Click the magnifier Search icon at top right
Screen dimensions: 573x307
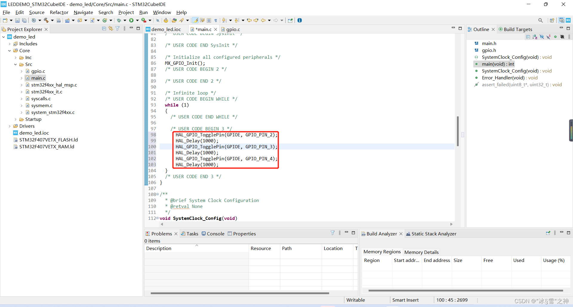pyautogui.click(x=540, y=20)
